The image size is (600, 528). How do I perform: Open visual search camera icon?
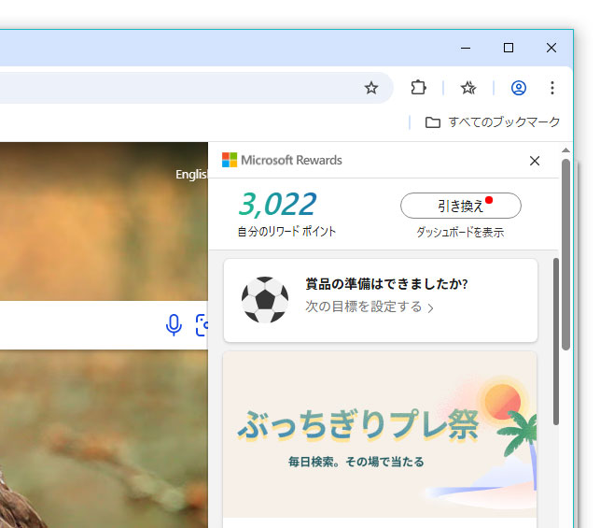click(201, 325)
